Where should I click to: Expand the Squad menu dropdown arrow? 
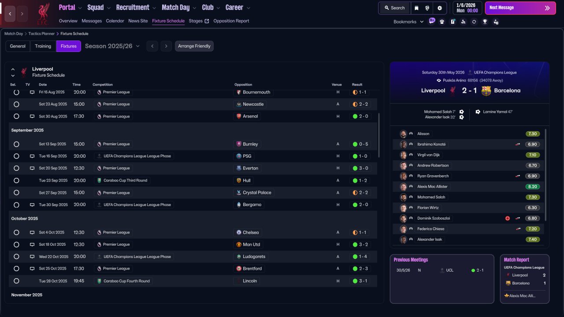[x=108, y=8]
